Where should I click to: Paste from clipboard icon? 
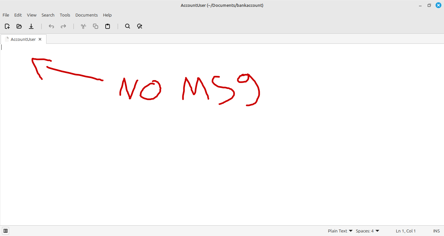tap(108, 26)
